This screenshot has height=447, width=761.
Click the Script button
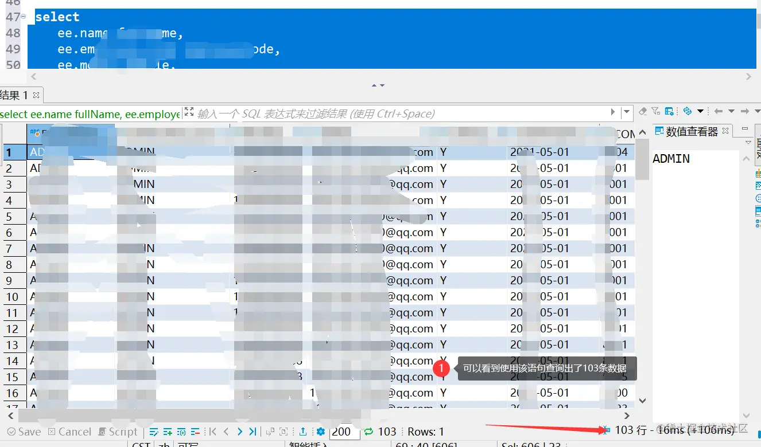pos(118,432)
